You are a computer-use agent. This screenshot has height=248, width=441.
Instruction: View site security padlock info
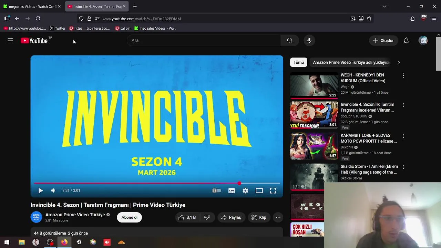89,19
